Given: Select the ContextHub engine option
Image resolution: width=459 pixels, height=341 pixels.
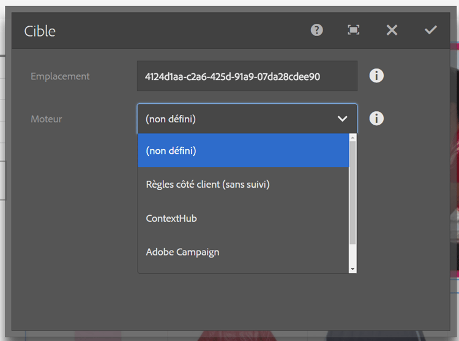Looking at the screenshot, I should [x=243, y=218].
